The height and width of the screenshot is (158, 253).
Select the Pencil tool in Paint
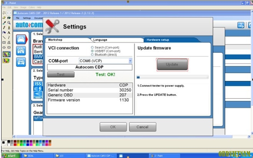4,28
